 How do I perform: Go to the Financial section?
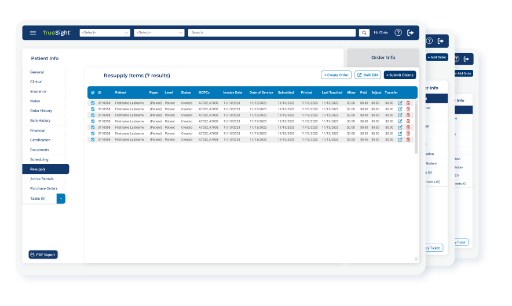coord(44,130)
